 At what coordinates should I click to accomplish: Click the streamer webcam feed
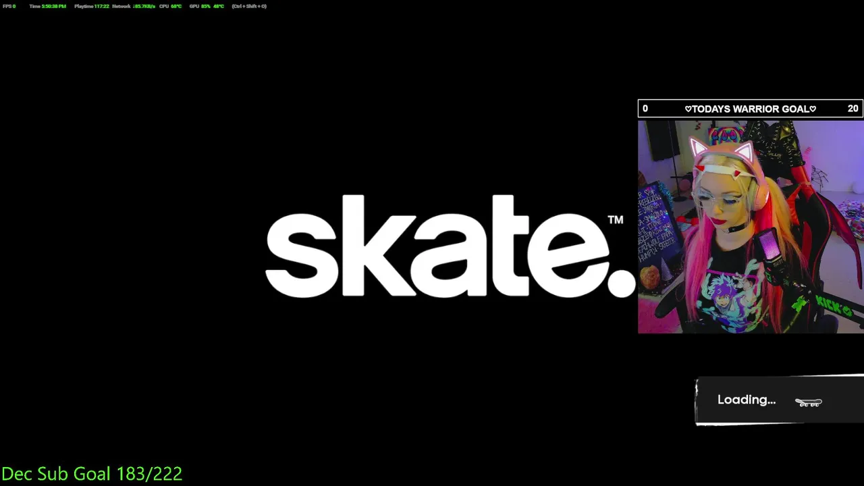[751, 227]
